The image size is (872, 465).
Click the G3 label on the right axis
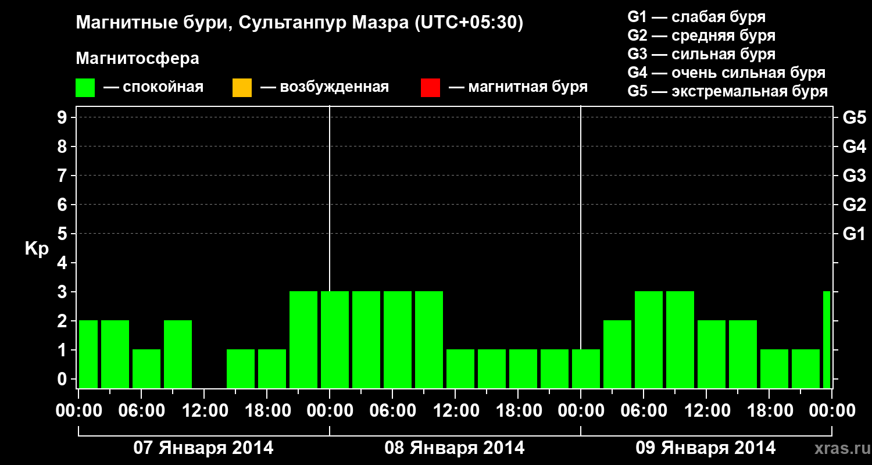(854, 176)
